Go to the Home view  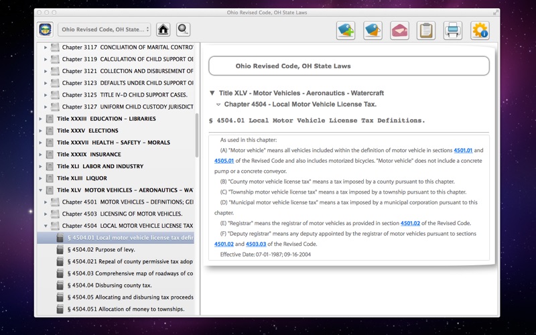click(x=163, y=29)
